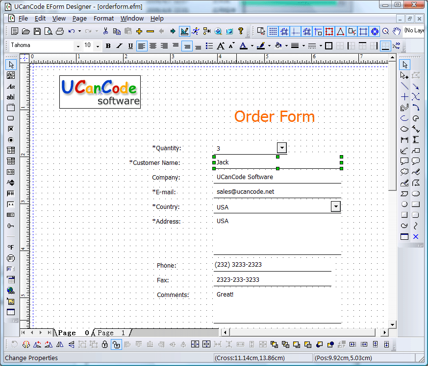Go to next page with green arrow

tap(173, 31)
